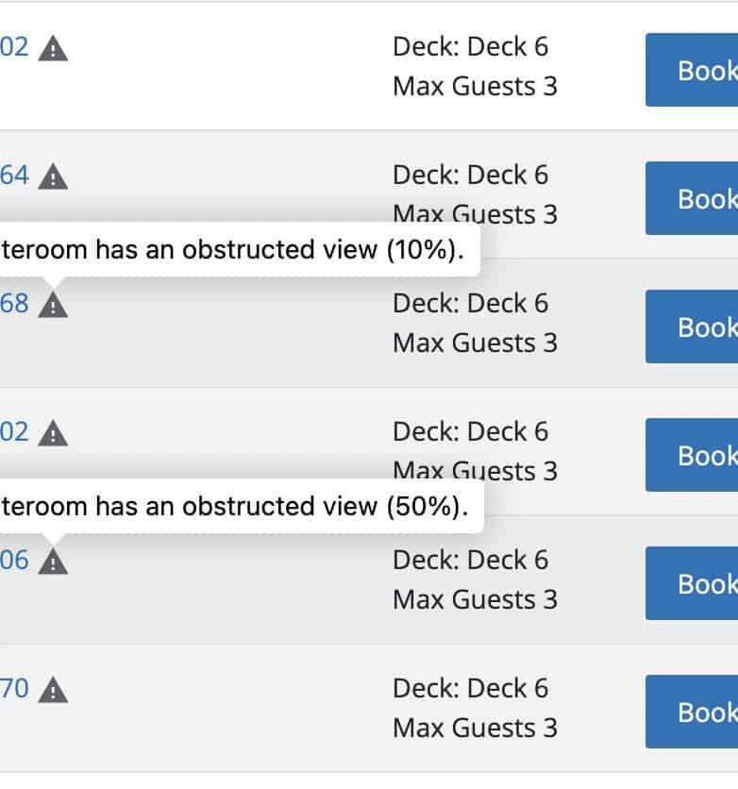The width and height of the screenshot is (738, 789).
Task: Click warning icon for 02 row below 68
Action: 53,433
